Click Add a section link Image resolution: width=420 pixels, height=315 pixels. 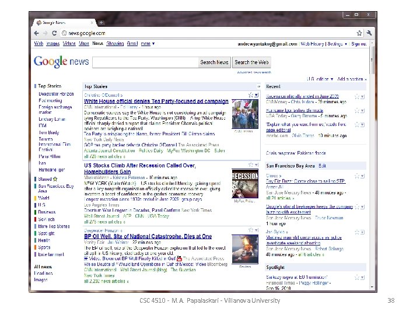coord(352,79)
